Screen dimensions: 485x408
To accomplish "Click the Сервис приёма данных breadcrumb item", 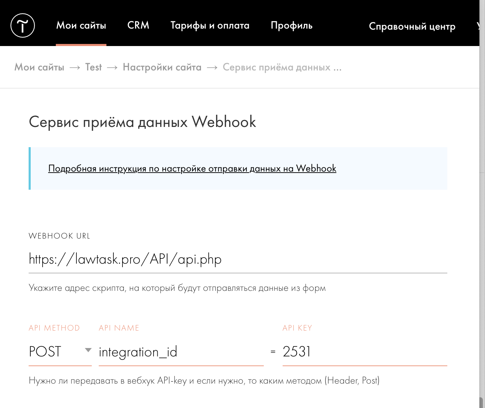I will [282, 67].
